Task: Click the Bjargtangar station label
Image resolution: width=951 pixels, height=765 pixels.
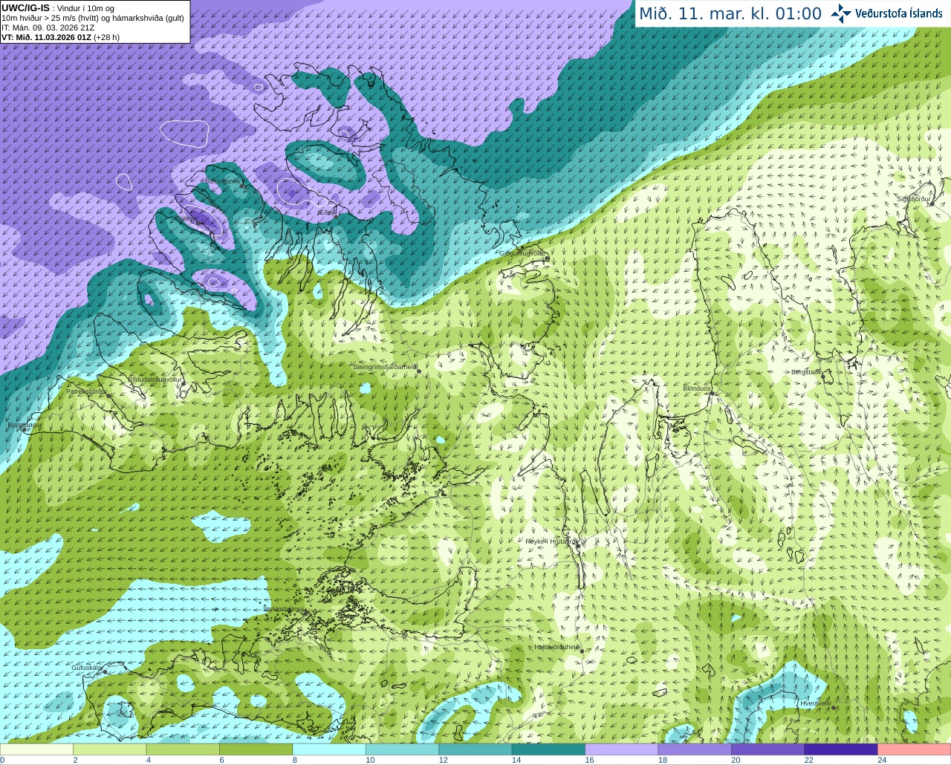Action: 25,425
